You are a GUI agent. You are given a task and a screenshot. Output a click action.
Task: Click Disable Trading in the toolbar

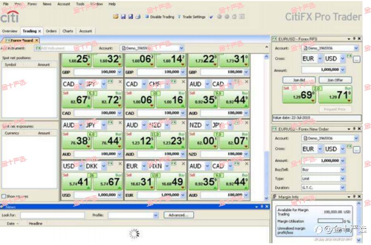click(160, 17)
